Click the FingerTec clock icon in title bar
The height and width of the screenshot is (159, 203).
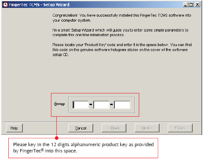(5, 5)
